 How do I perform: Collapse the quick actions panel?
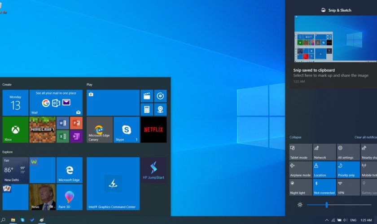(295, 137)
